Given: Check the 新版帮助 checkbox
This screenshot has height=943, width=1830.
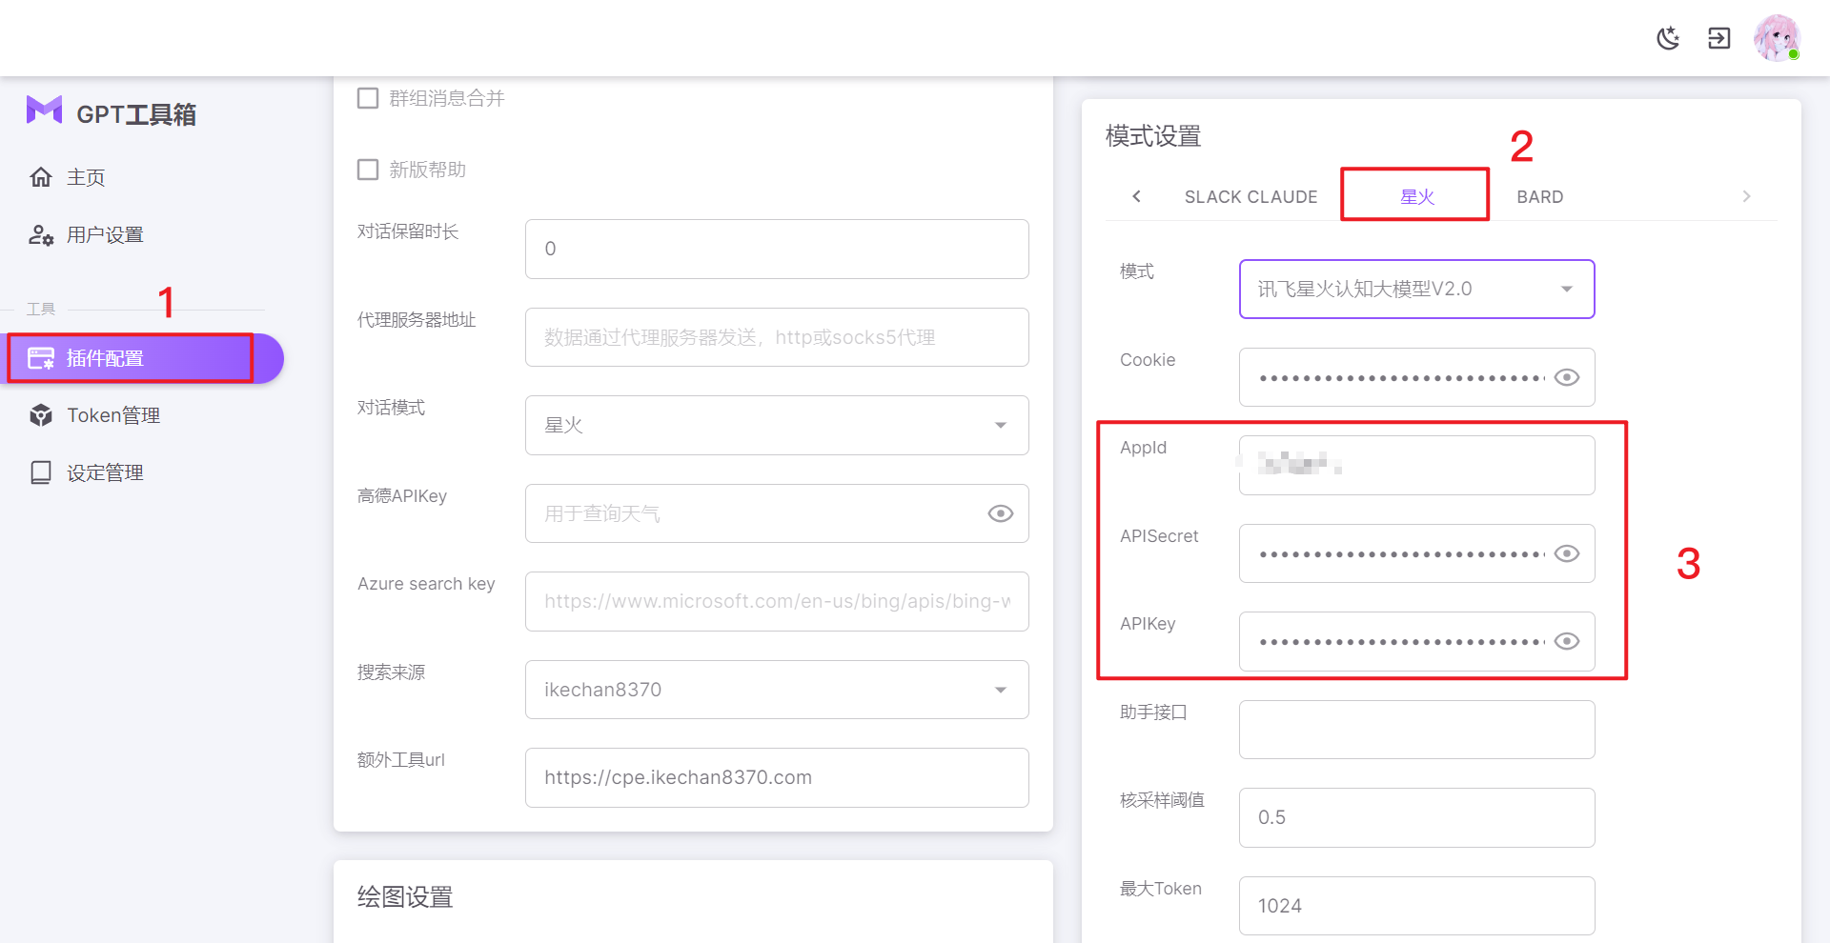Looking at the screenshot, I should [x=368, y=170].
